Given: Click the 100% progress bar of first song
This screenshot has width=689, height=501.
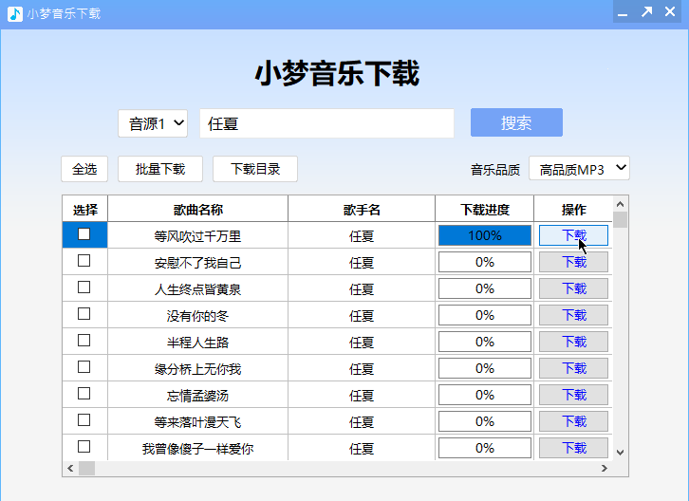Looking at the screenshot, I should pos(485,235).
